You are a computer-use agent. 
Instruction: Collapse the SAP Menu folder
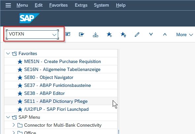point(8,117)
